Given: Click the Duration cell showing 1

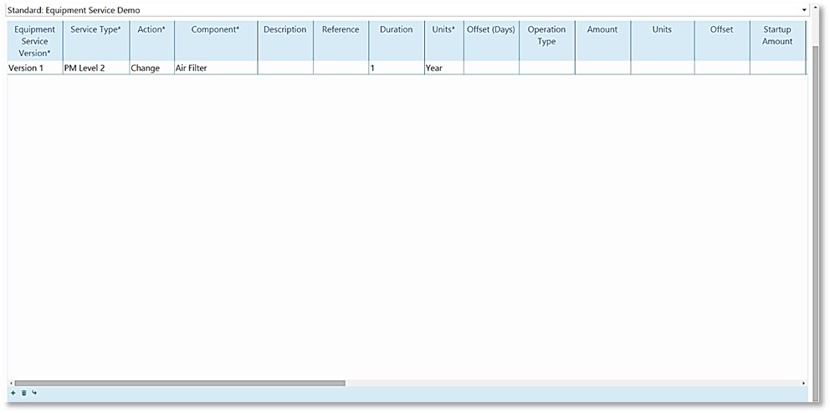Looking at the screenshot, I should [397, 68].
